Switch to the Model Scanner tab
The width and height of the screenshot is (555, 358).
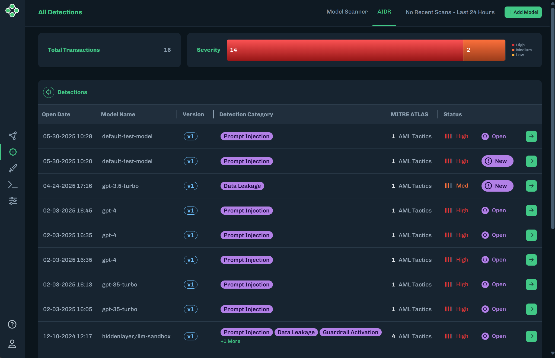[x=347, y=12]
